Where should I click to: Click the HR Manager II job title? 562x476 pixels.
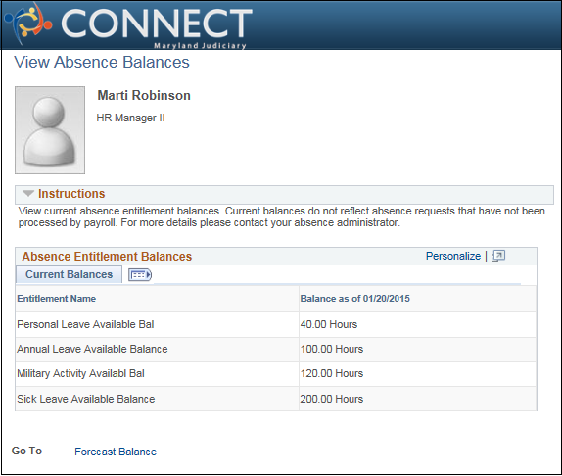(130, 118)
